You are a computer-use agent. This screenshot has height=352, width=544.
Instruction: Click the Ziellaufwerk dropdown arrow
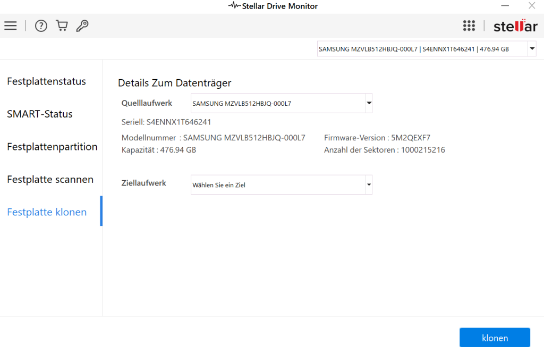coord(369,185)
